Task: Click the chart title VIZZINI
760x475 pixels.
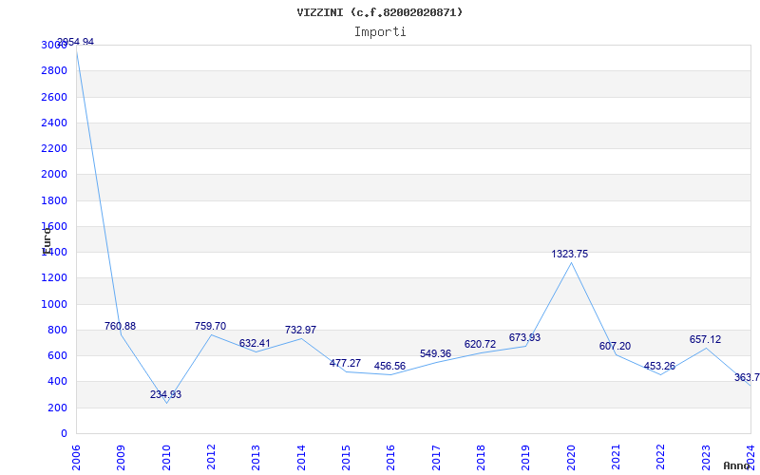Action: 320,12
